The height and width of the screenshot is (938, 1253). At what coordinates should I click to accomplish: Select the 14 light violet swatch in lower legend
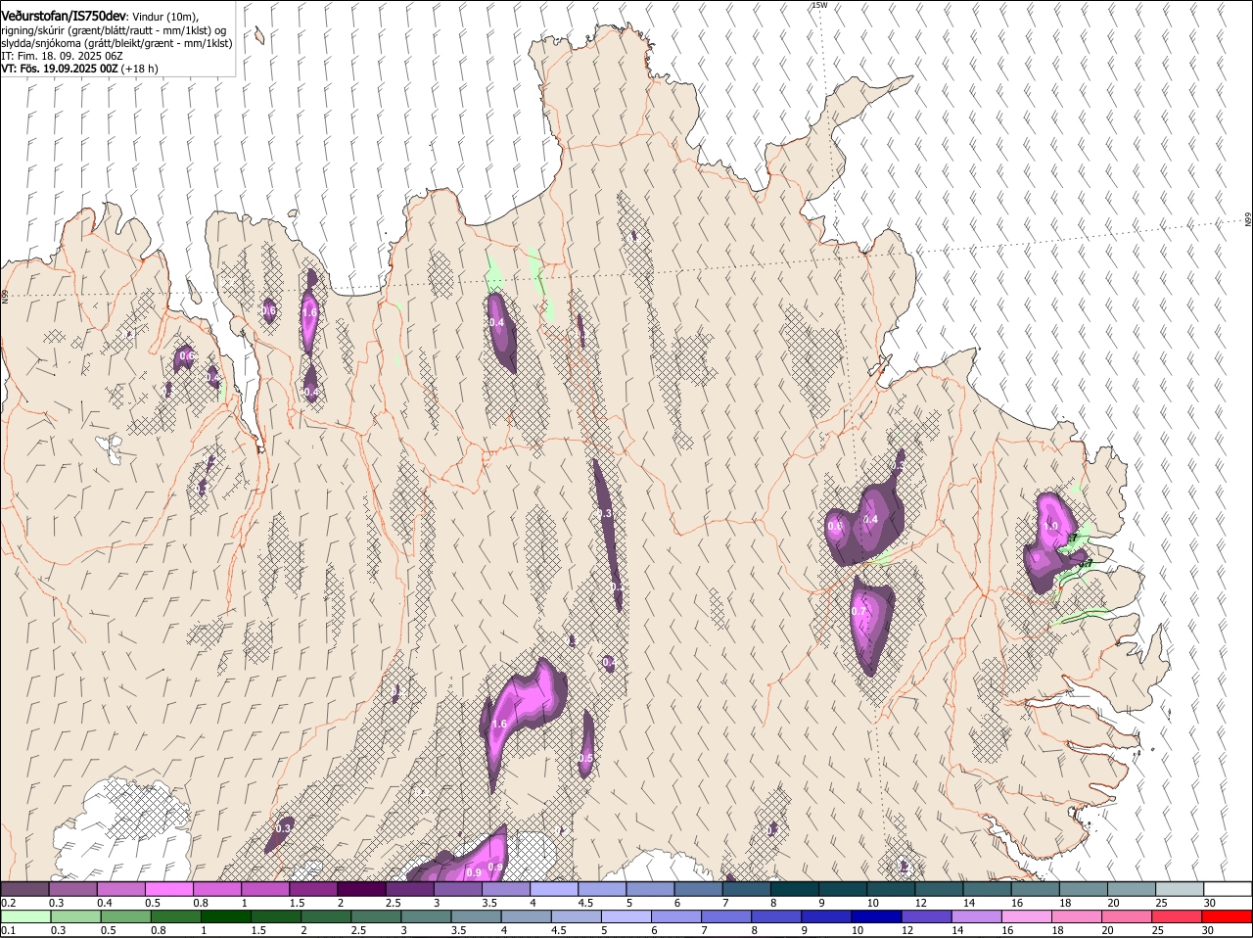(x=978, y=916)
